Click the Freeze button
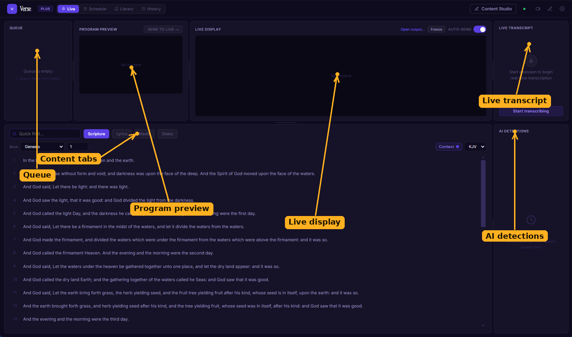Image resolution: width=572 pixels, height=337 pixels. point(436,30)
